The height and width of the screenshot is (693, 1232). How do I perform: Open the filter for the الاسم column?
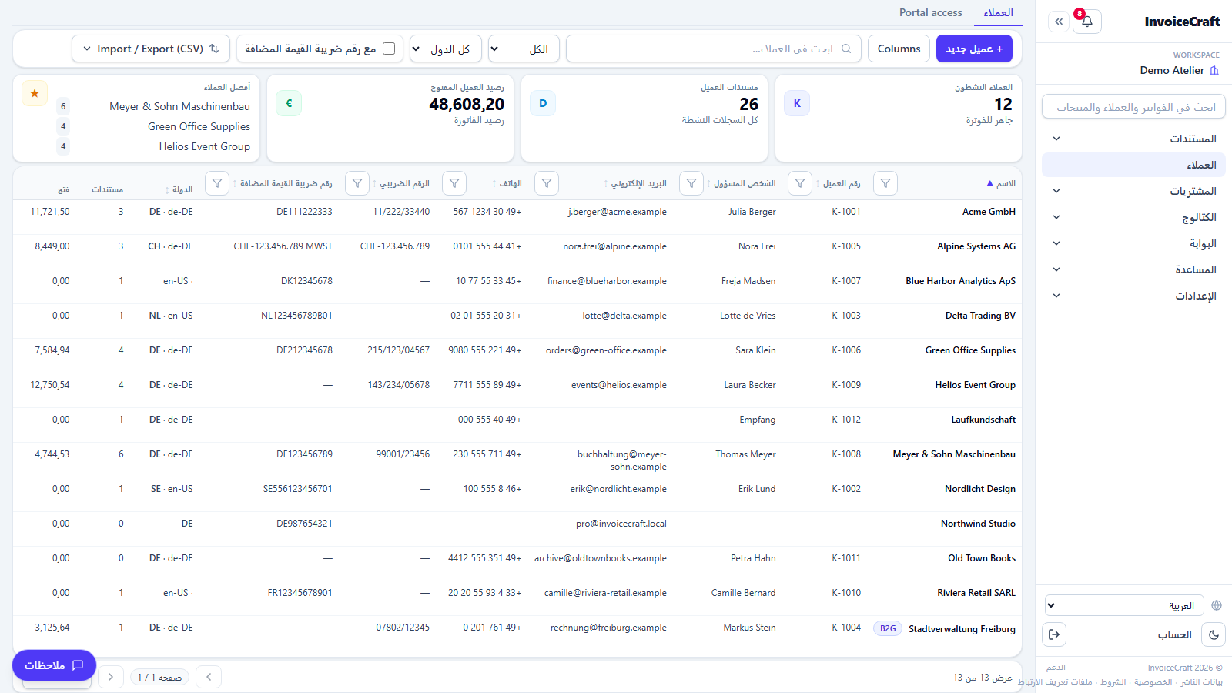tap(885, 183)
